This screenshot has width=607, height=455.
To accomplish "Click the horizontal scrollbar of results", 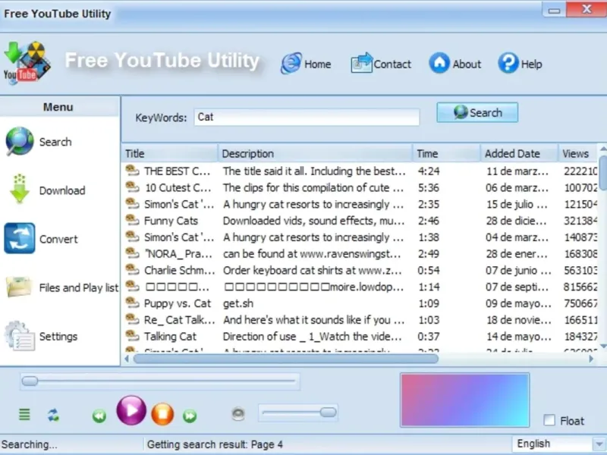I will [286, 359].
